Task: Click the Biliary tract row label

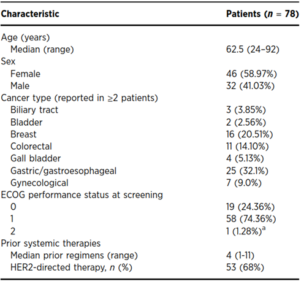Action: [34, 110]
